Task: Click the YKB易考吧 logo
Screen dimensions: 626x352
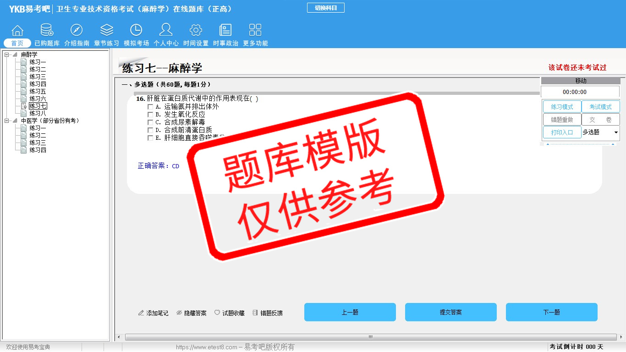Action: [29, 9]
